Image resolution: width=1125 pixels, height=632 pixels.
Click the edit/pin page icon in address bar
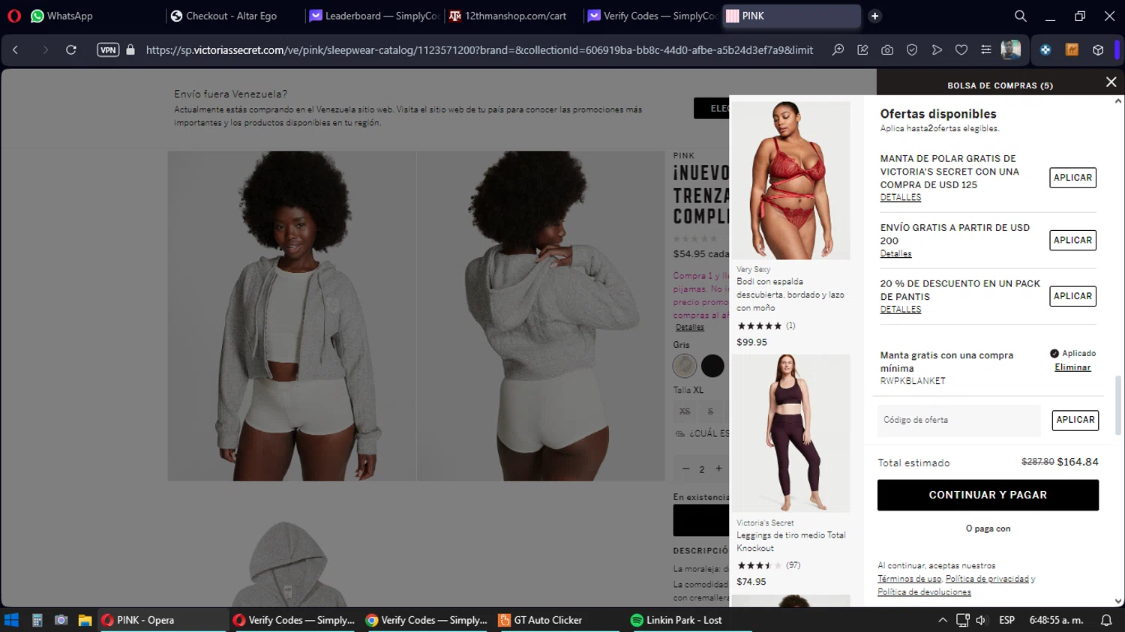point(862,50)
